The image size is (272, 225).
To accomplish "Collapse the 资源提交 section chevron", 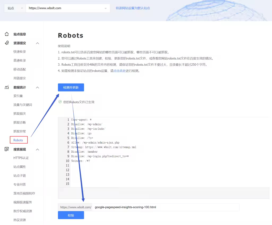I will coord(37,43).
